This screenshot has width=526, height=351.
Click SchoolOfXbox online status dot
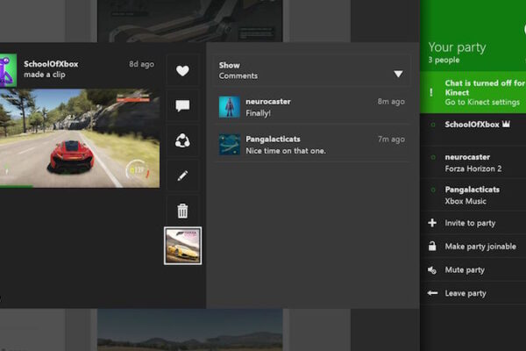pyautogui.click(x=433, y=125)
